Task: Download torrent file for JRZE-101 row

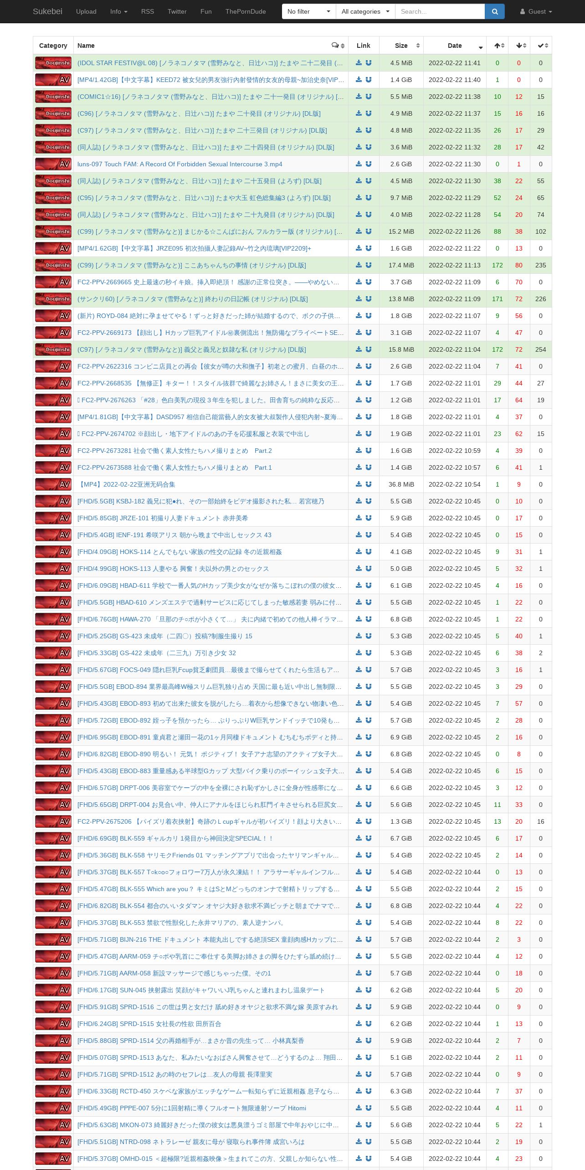Action: (359, 518)
